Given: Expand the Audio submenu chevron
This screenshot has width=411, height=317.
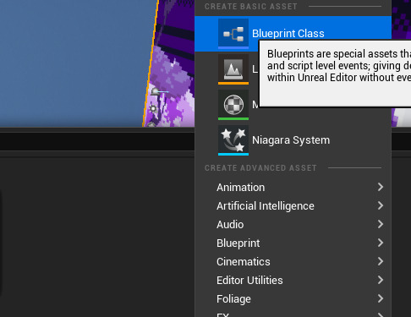Looking at the screenshot, I should click(381, 224).
